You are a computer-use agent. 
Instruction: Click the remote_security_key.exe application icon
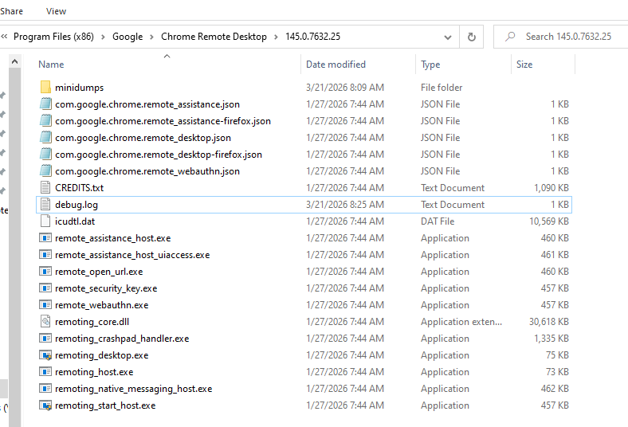45,288
